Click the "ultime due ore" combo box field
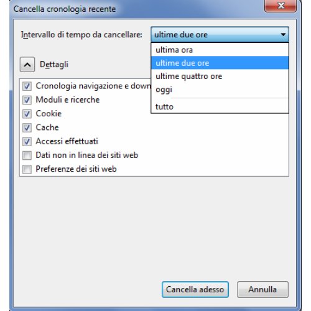 (x=220, y=34)
